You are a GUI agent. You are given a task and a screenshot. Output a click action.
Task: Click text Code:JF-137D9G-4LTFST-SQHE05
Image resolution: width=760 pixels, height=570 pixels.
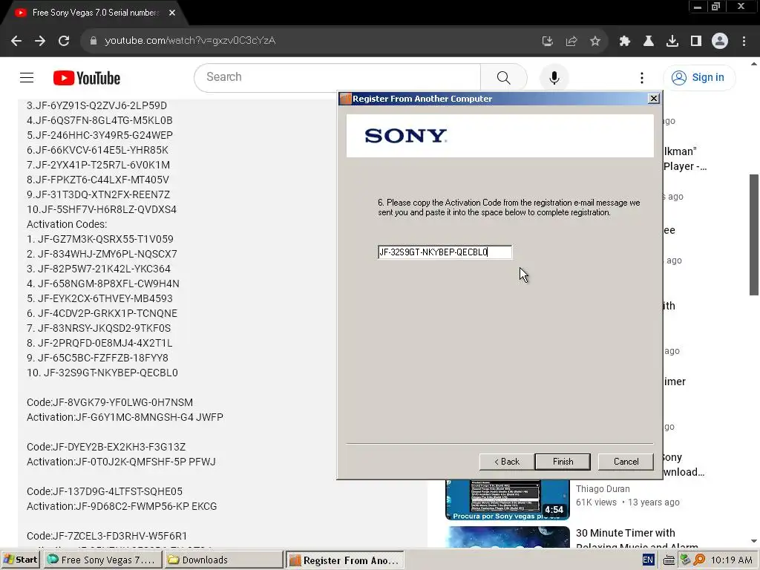(104, 491)
